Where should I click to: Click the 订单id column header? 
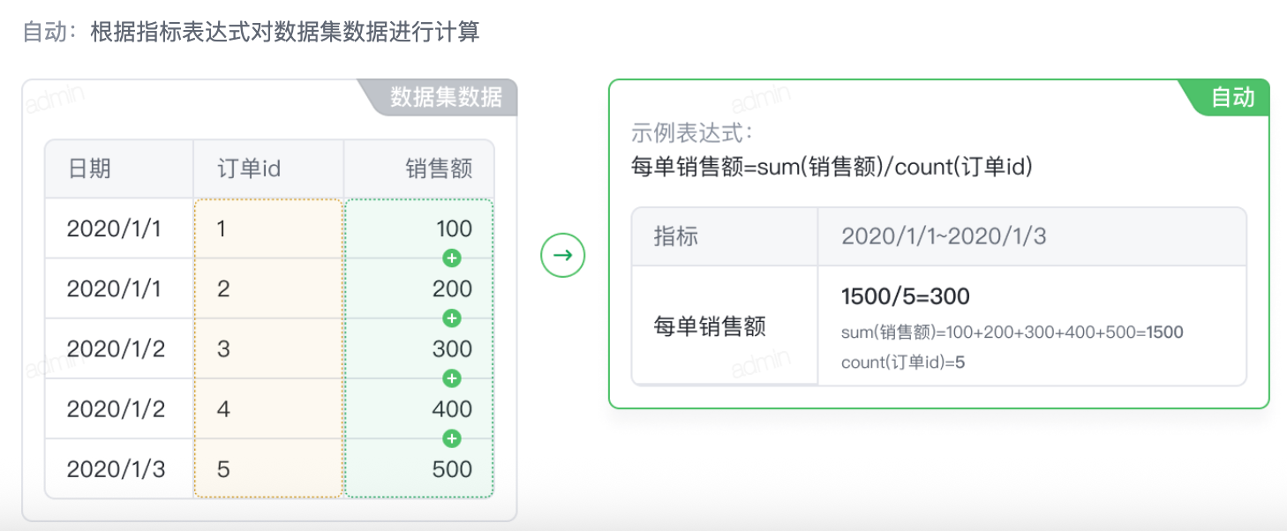coord(268,168)
